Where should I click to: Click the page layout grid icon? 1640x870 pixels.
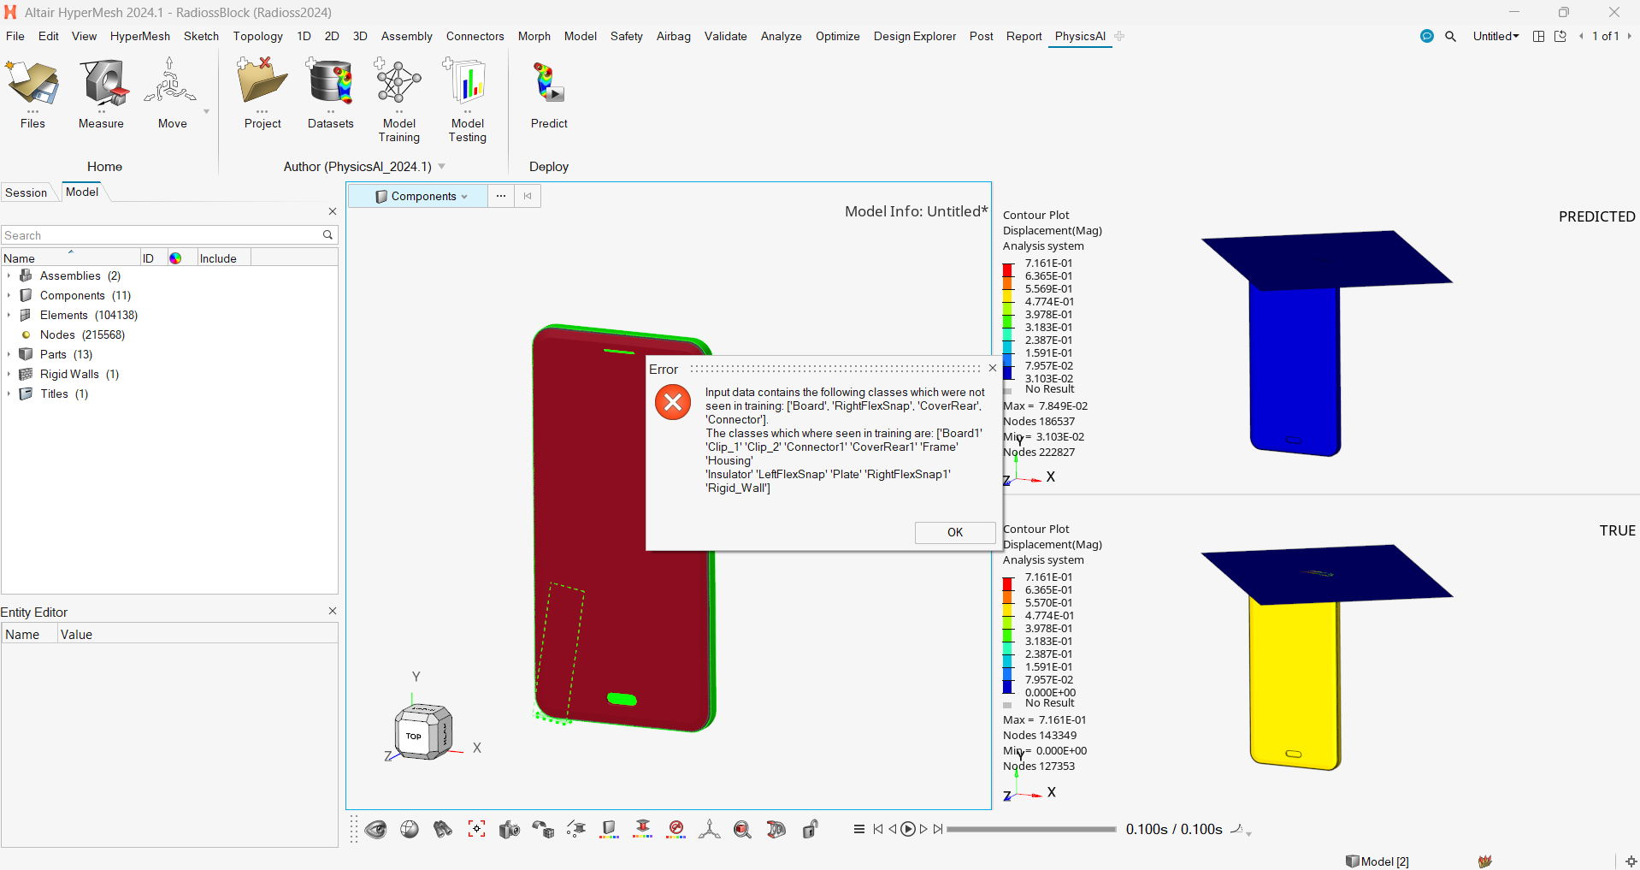(x=1539, y=36)
